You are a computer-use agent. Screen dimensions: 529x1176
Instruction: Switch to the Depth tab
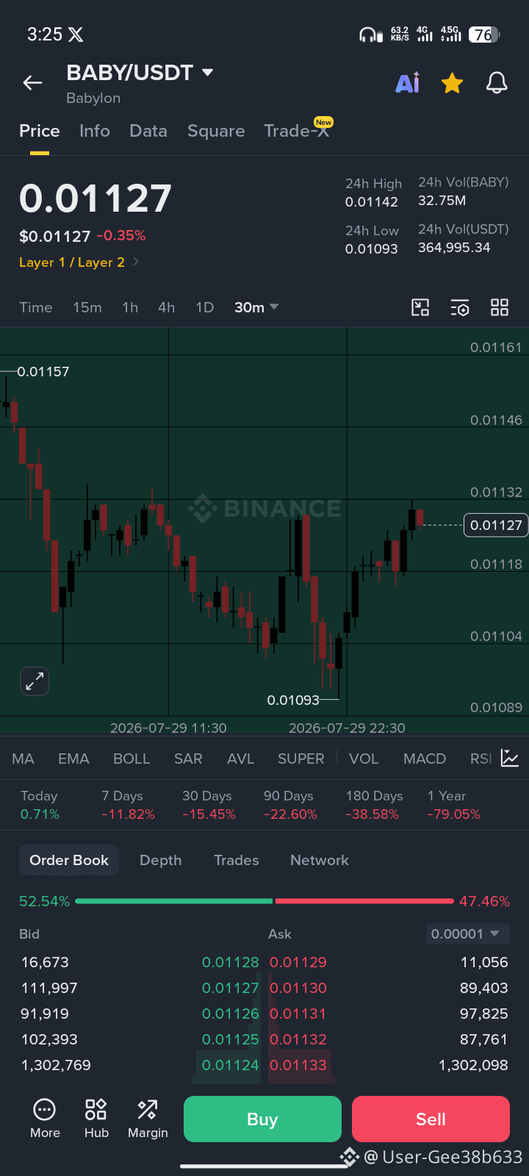[160, 860]
